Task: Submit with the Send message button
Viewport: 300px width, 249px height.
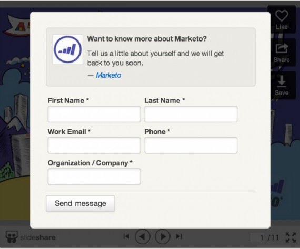Action: 81,203
